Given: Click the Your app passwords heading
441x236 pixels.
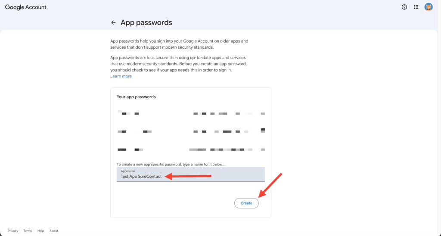Looking at the screenshot, I should pos(136,97).
